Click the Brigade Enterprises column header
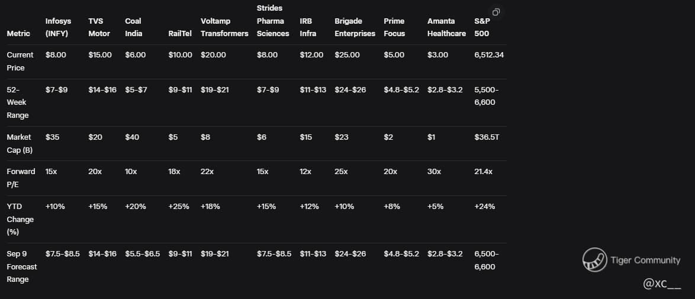Image resolution: width=695 pixels, height=299 pixels. click(x=355, y=27)
